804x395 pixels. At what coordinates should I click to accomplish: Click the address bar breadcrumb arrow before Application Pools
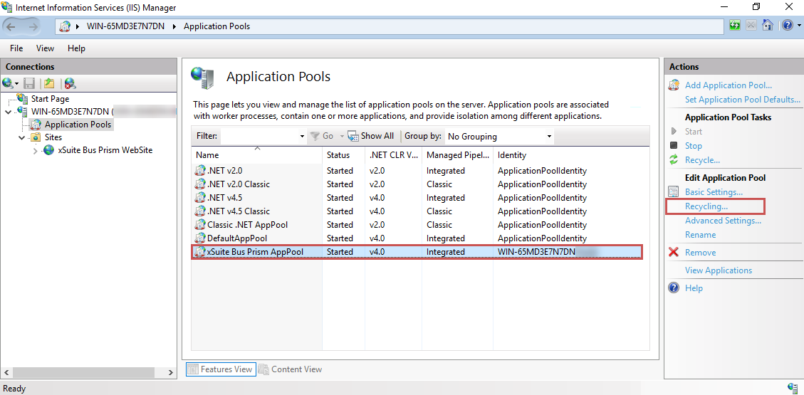click(173, 26)
